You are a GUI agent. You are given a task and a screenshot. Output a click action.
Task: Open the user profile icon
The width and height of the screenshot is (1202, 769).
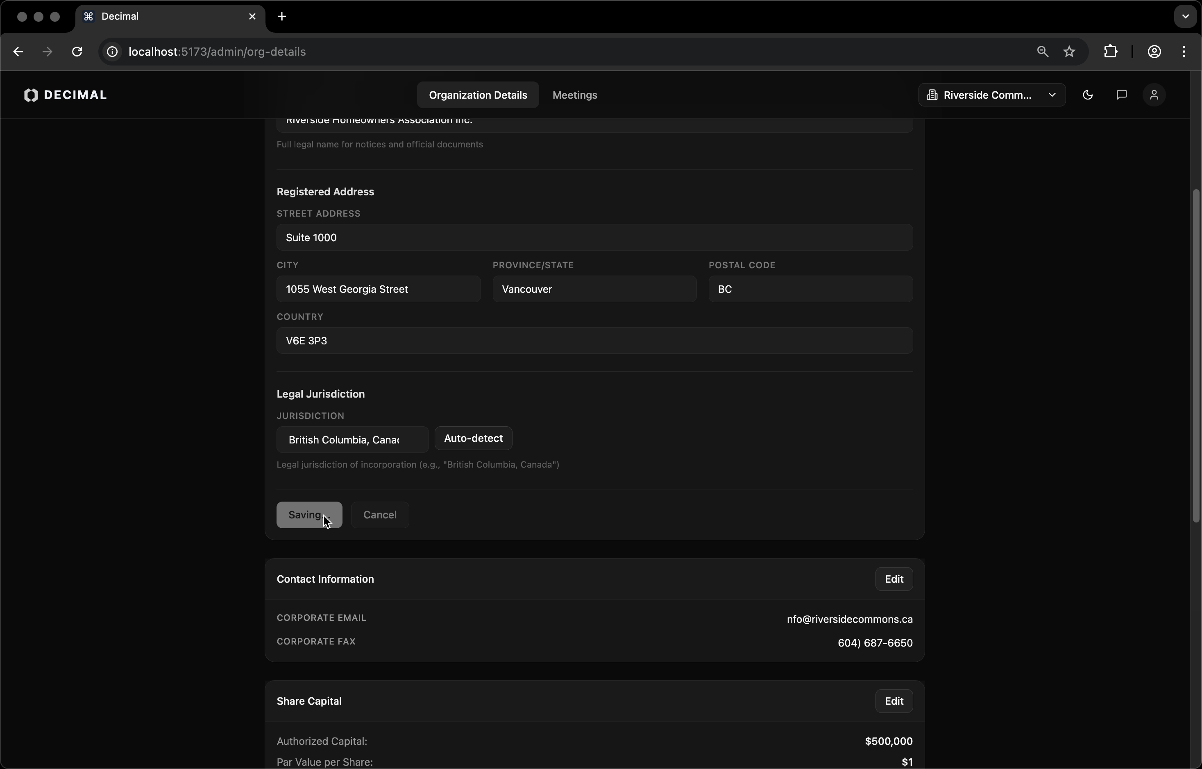click(1154, 95)
